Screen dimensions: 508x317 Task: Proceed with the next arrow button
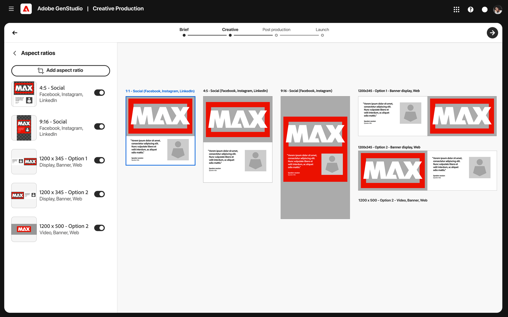492,33
